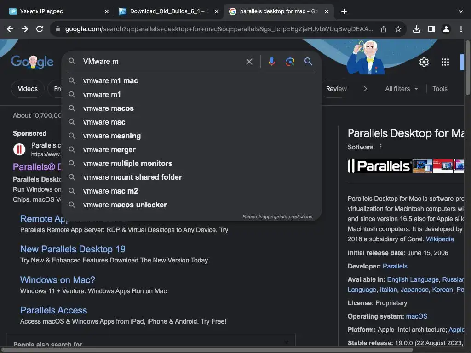The width and height of the screenshot is (471, 353).
Task: Open Google quick settings gear
Action: pyautogui.click(x=424, y=62)
